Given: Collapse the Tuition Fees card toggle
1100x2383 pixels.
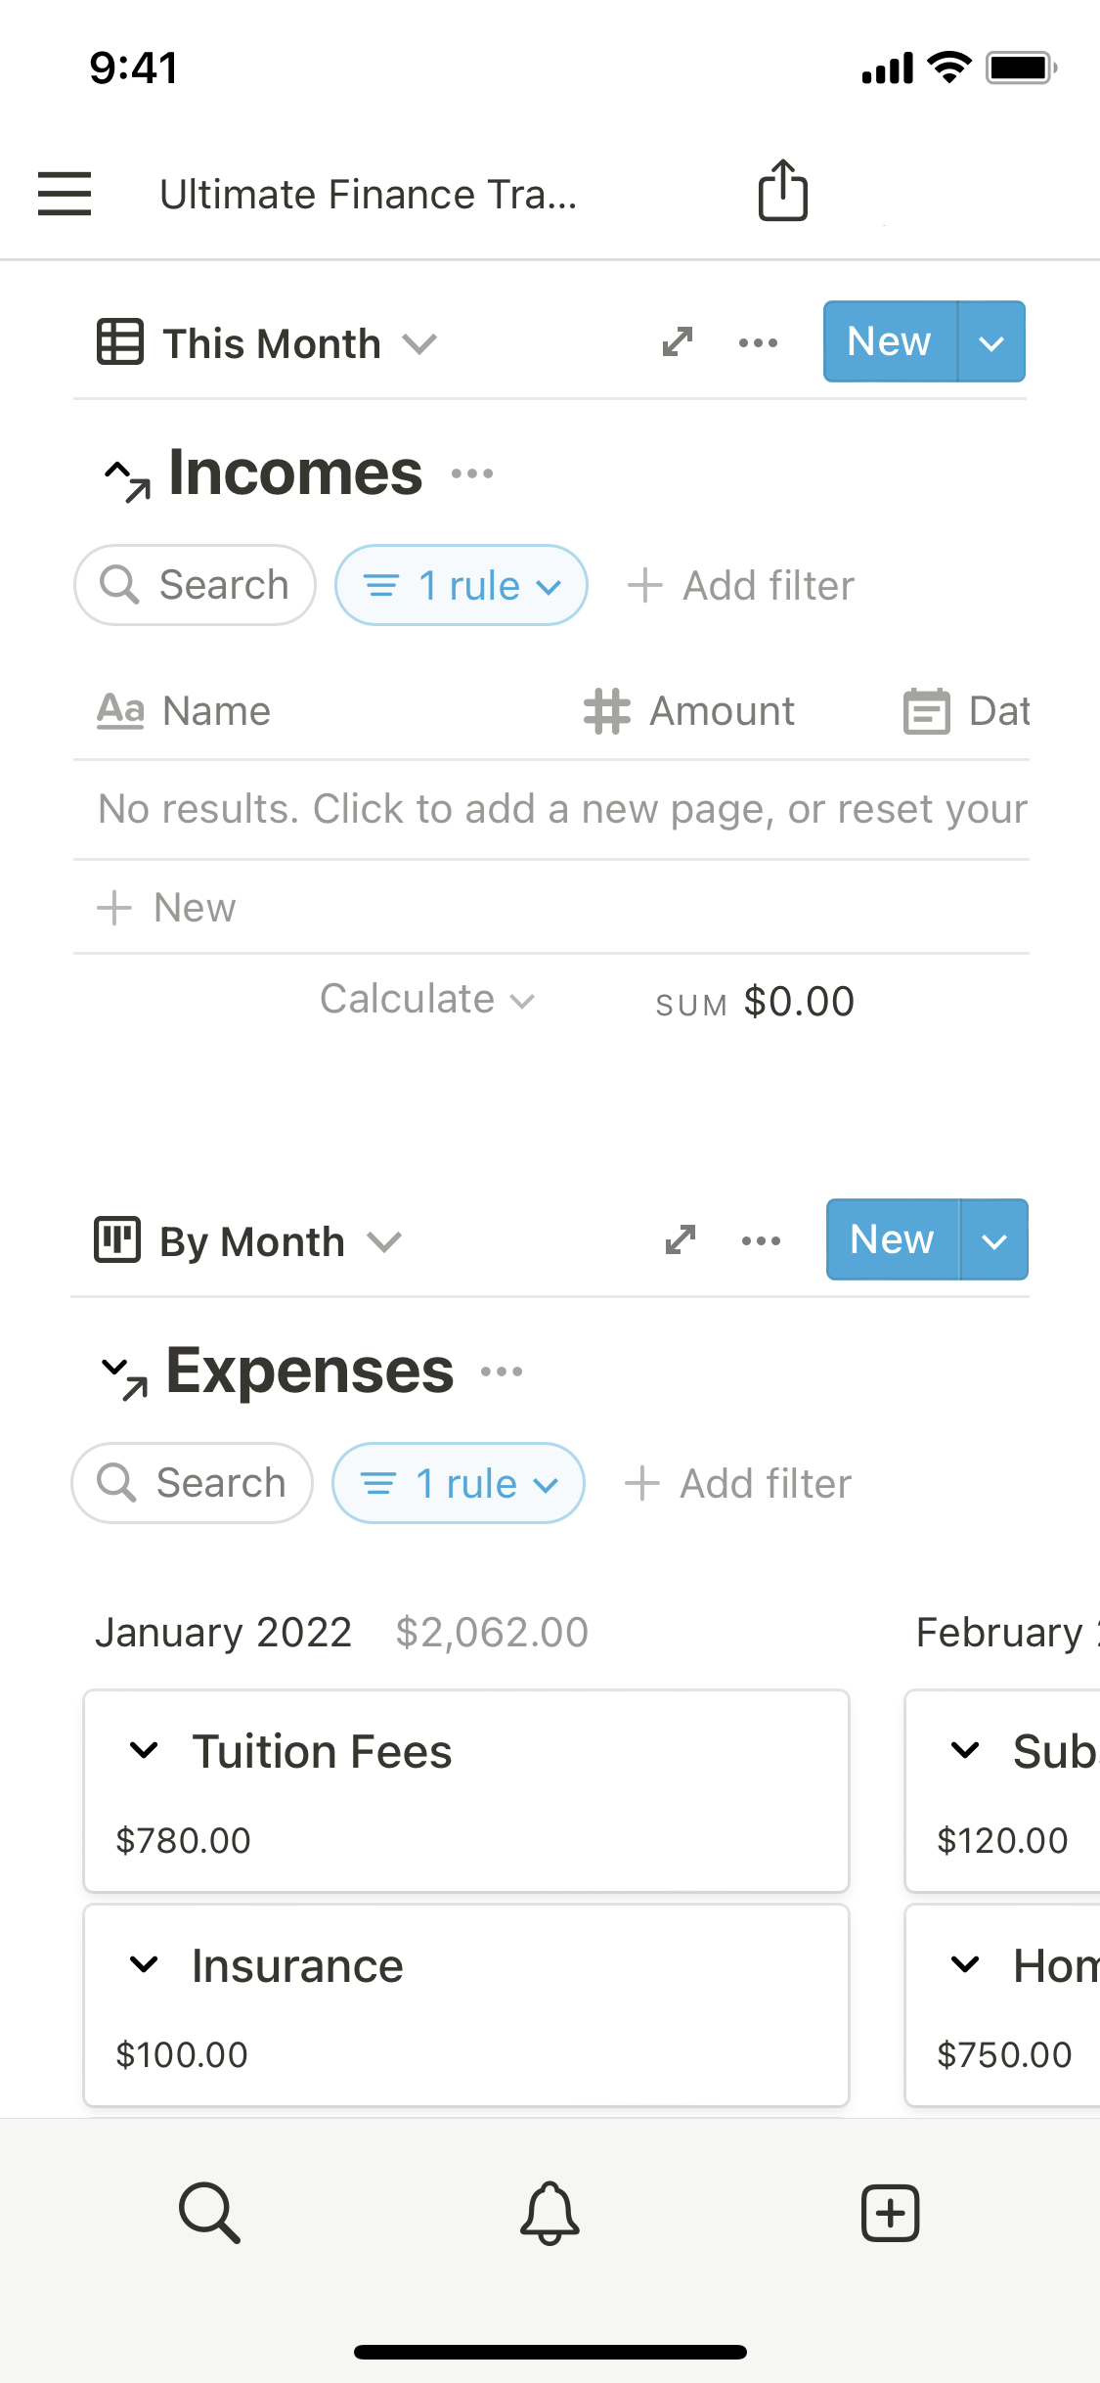Looking at the screenshot, I should [144, 1750].
